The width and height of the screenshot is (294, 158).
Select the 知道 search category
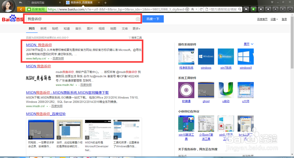tap(66, 28)
